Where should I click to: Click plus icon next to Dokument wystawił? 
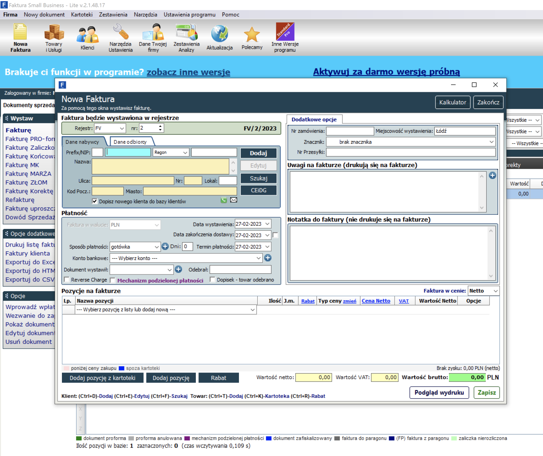click(x=178, y=269)
